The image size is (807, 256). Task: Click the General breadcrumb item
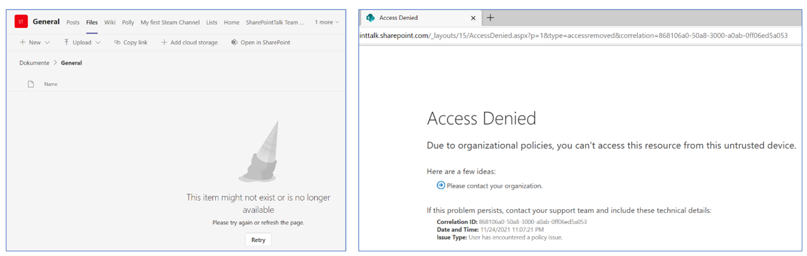coord(71,63)
